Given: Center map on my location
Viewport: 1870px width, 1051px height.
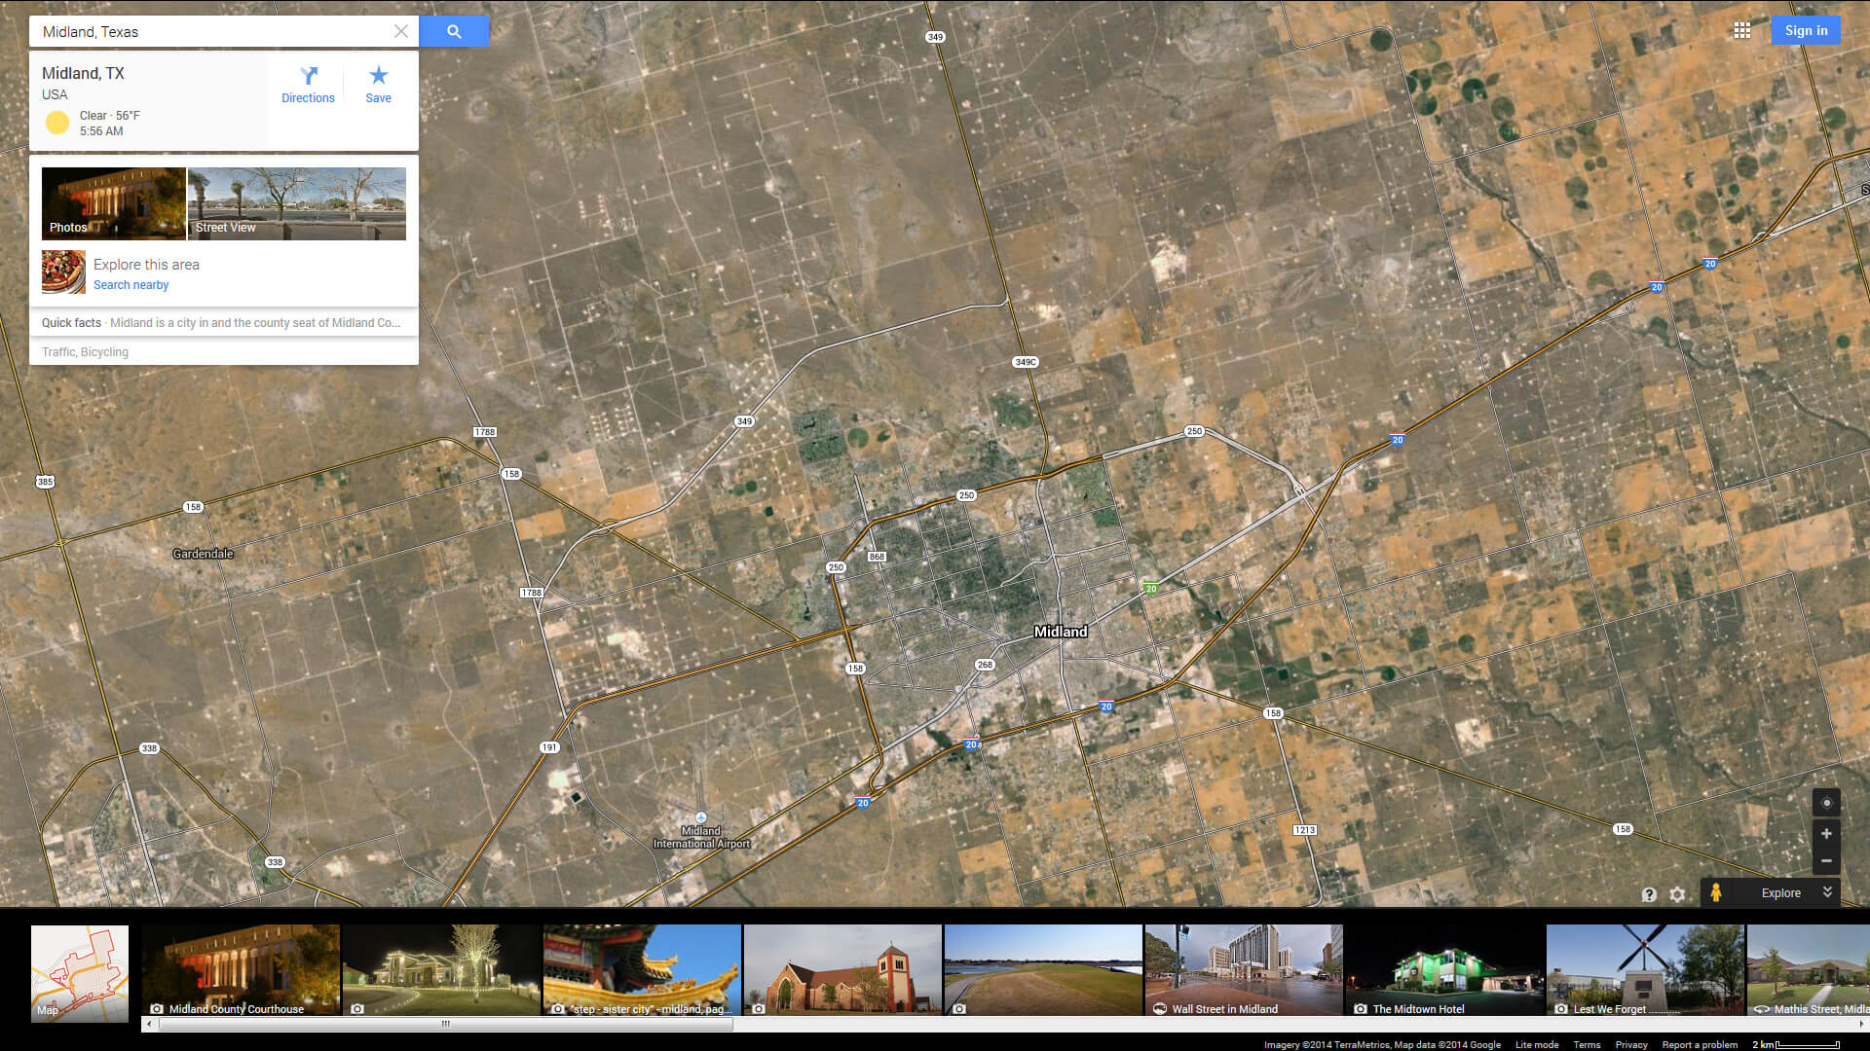Looking at the screenshot, I should pos(1826,803).
